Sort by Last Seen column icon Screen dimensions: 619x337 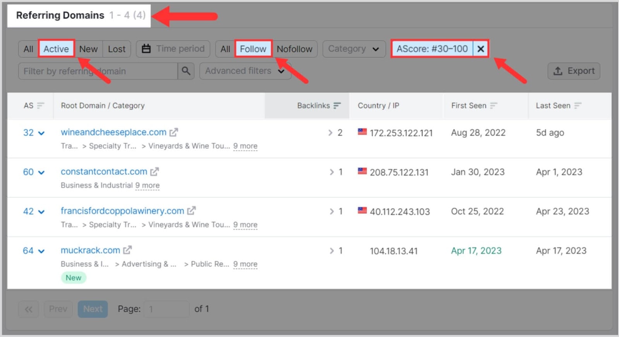(x=578, y=106)
